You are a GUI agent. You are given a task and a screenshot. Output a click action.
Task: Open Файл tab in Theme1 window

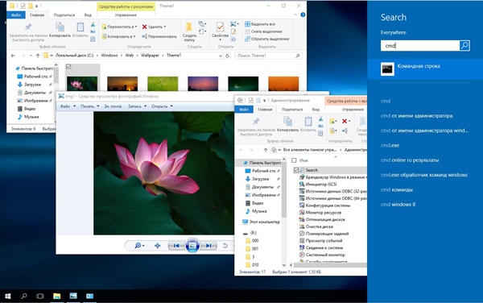click(16, 15)
